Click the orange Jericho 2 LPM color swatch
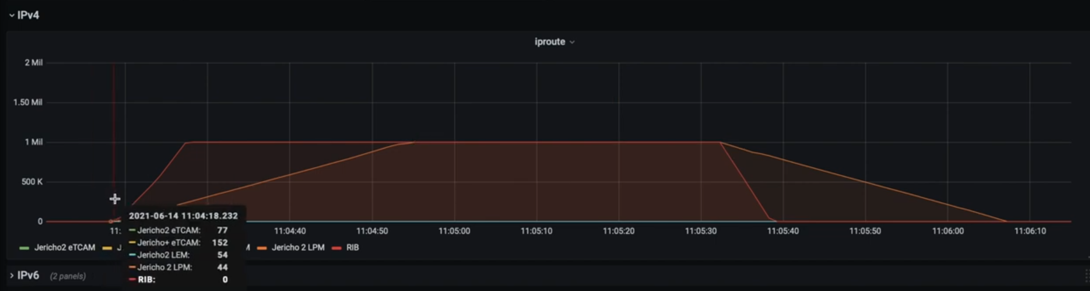 coord(262,248)
